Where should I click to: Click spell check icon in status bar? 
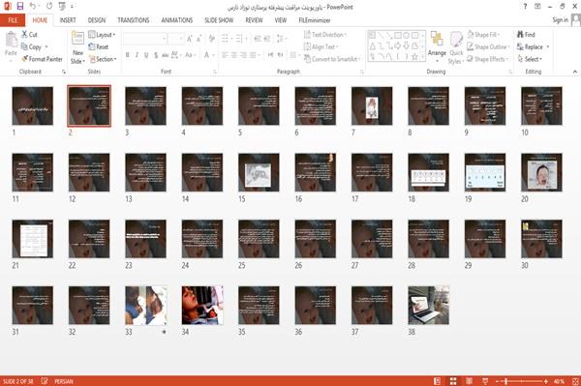click(45, 381)
